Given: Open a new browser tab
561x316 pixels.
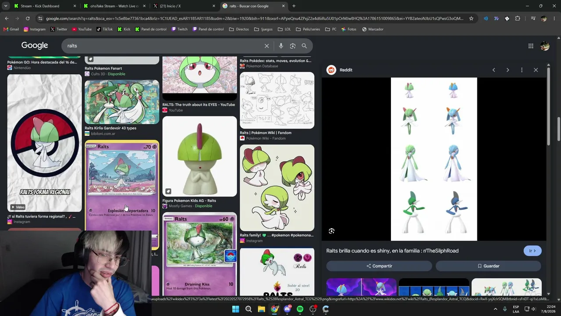Looking at the screenshot, I should 294,6.
